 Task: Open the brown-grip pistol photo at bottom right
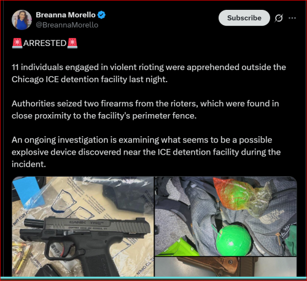tap(225, 267)
